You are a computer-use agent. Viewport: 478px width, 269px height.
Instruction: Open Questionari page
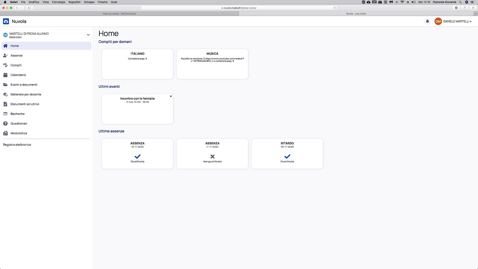point(46,123)
